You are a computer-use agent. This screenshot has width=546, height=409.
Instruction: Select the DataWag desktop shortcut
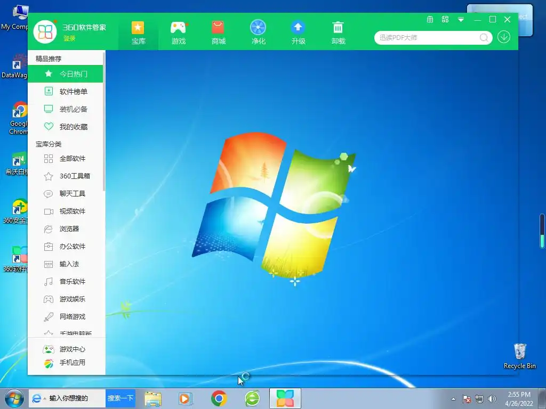click(14, 66)
